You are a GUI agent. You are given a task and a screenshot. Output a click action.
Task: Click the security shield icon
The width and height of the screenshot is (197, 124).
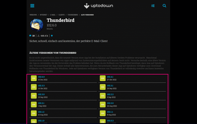52,36
